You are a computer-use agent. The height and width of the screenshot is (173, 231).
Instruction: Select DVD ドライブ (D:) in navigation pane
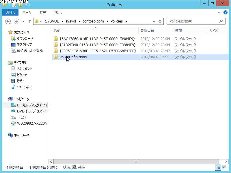point(32,111)
